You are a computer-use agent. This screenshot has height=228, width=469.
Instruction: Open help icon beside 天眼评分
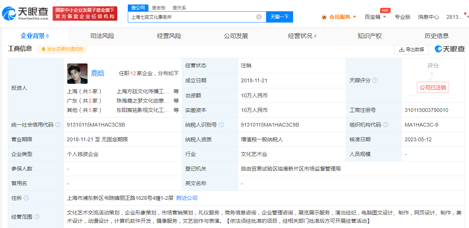point(375,80)
